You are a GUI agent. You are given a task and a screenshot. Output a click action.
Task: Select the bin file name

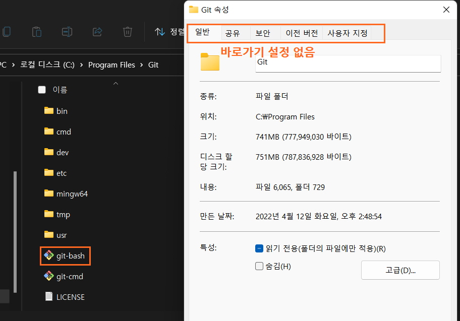coord(62,111)
